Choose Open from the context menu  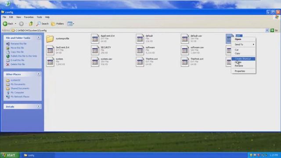[244, 39]
